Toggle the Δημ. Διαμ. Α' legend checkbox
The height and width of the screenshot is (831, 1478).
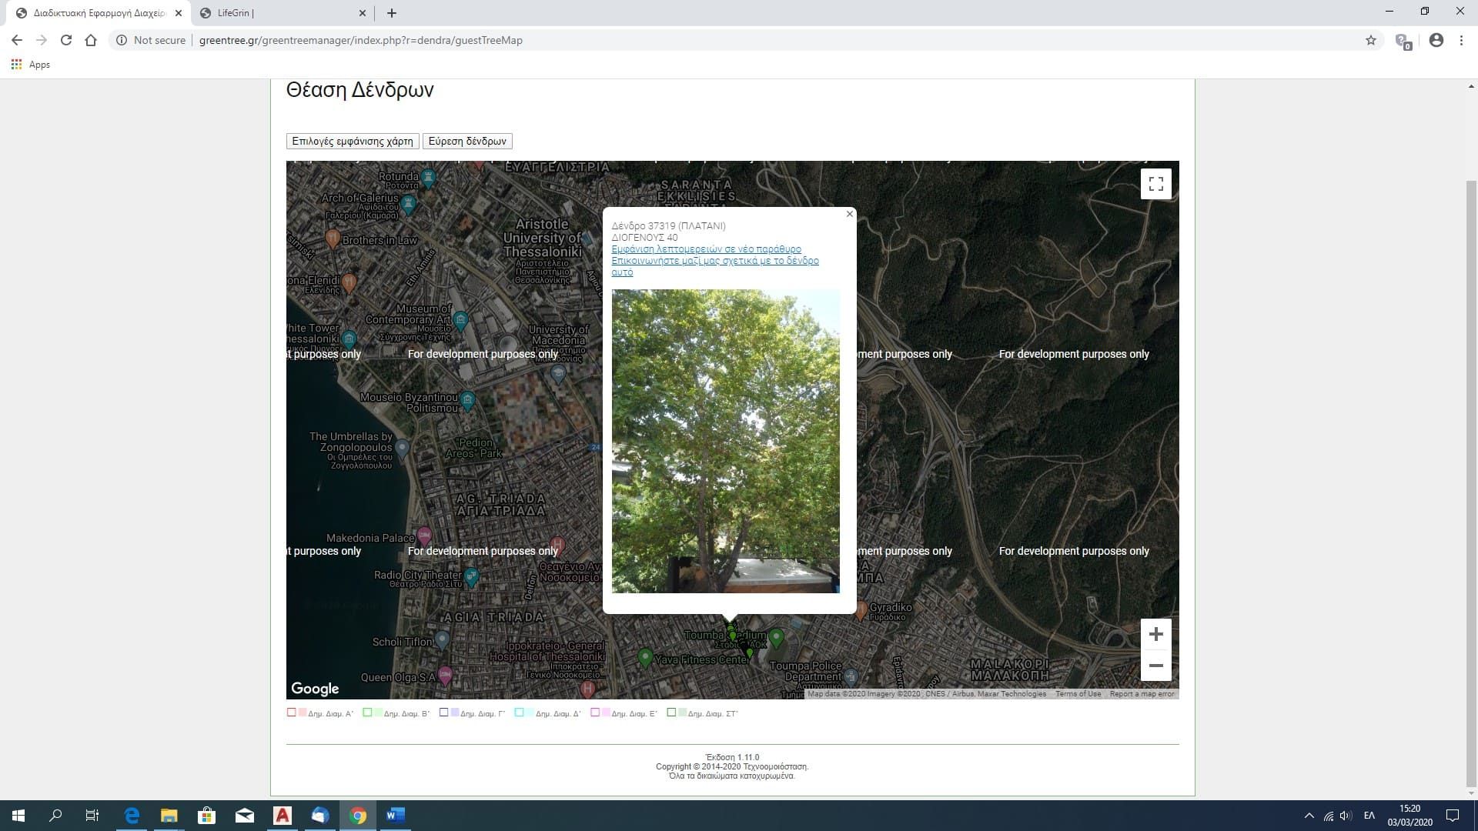click(x=292, y=713)
